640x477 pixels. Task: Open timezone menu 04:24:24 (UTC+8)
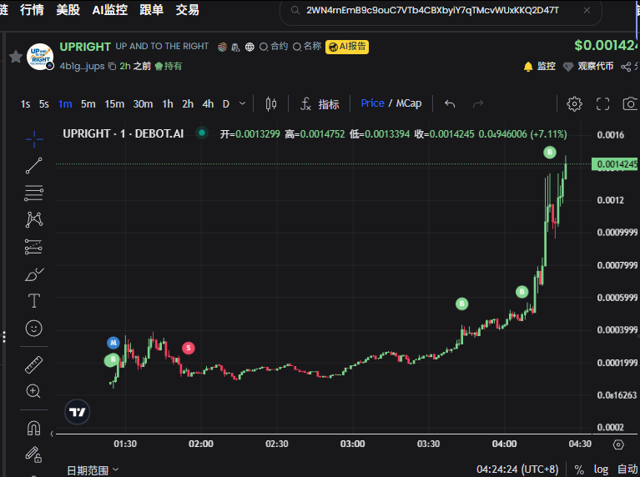(x=517, y=469)
